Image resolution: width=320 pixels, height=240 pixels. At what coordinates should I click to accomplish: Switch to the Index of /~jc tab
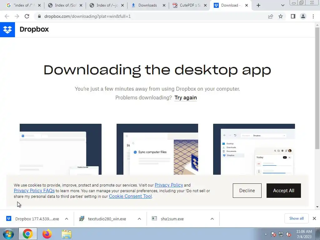[106, 5]
